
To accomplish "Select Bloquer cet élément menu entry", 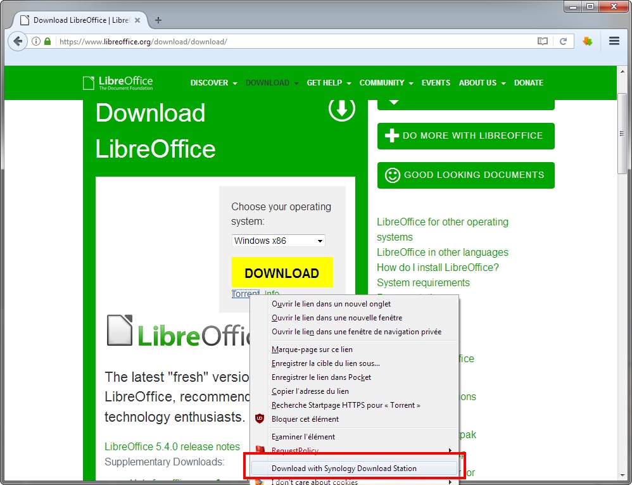I will pyautogui.click(x=305, y=419).
